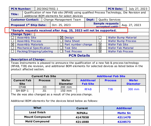The image size is (151, 126).
Task: Click mold compound number 4211880
Action: (x=82, y=122)
